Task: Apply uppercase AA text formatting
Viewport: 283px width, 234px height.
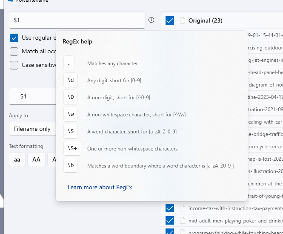Action: 36,159
